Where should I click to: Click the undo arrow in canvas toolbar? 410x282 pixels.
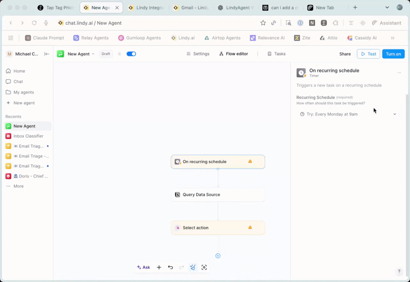pos(171,267)
